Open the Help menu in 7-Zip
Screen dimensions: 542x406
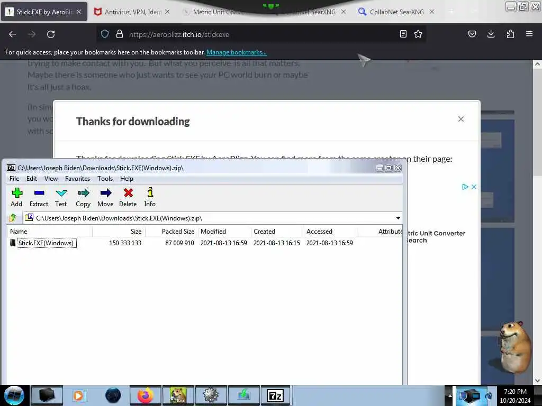coord(127,179)
